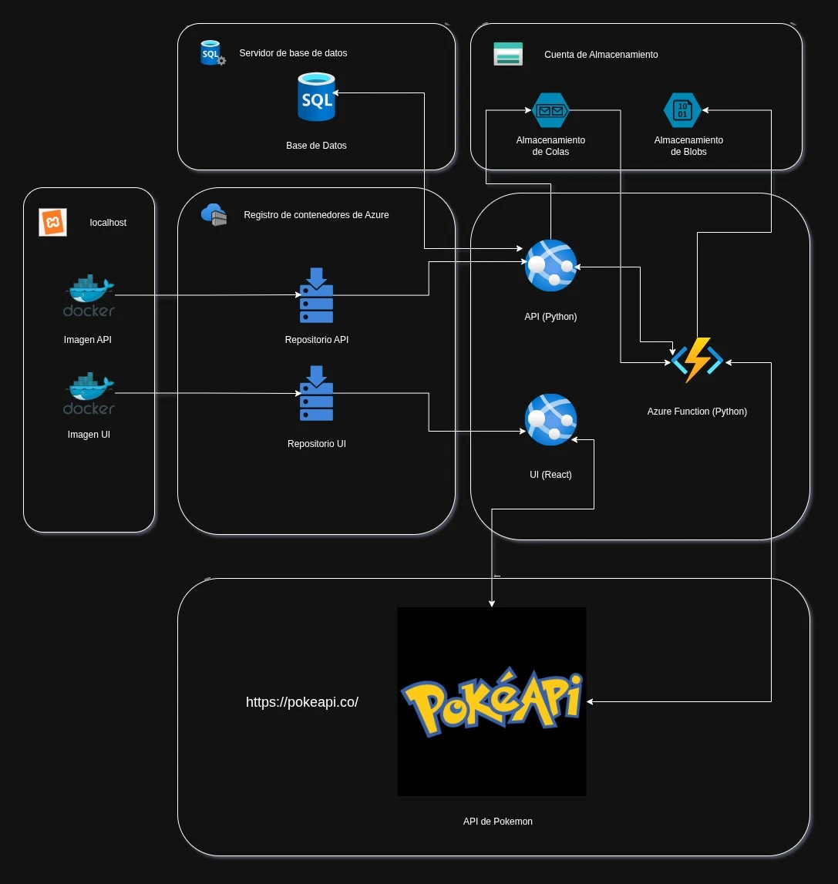
Task: Select the localhost container title
Action: pos(108,223)
